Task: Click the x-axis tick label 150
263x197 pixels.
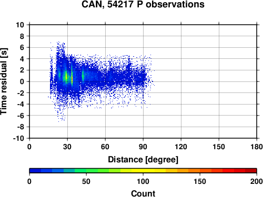Action: pos(219,147)
